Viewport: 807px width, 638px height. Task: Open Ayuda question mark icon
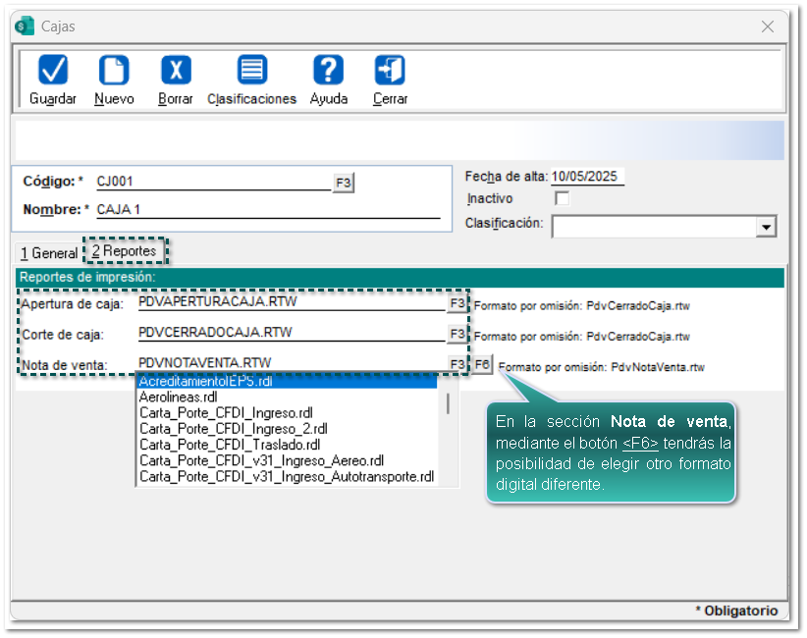pos(328,71)
